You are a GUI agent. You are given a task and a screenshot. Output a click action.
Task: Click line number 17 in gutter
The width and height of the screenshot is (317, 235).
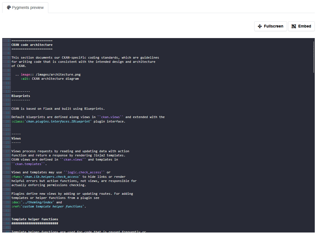pyautogui.click(x=7, y=109)
